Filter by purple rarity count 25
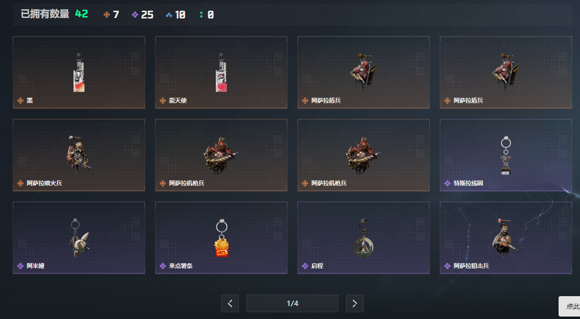 (142, 15)
